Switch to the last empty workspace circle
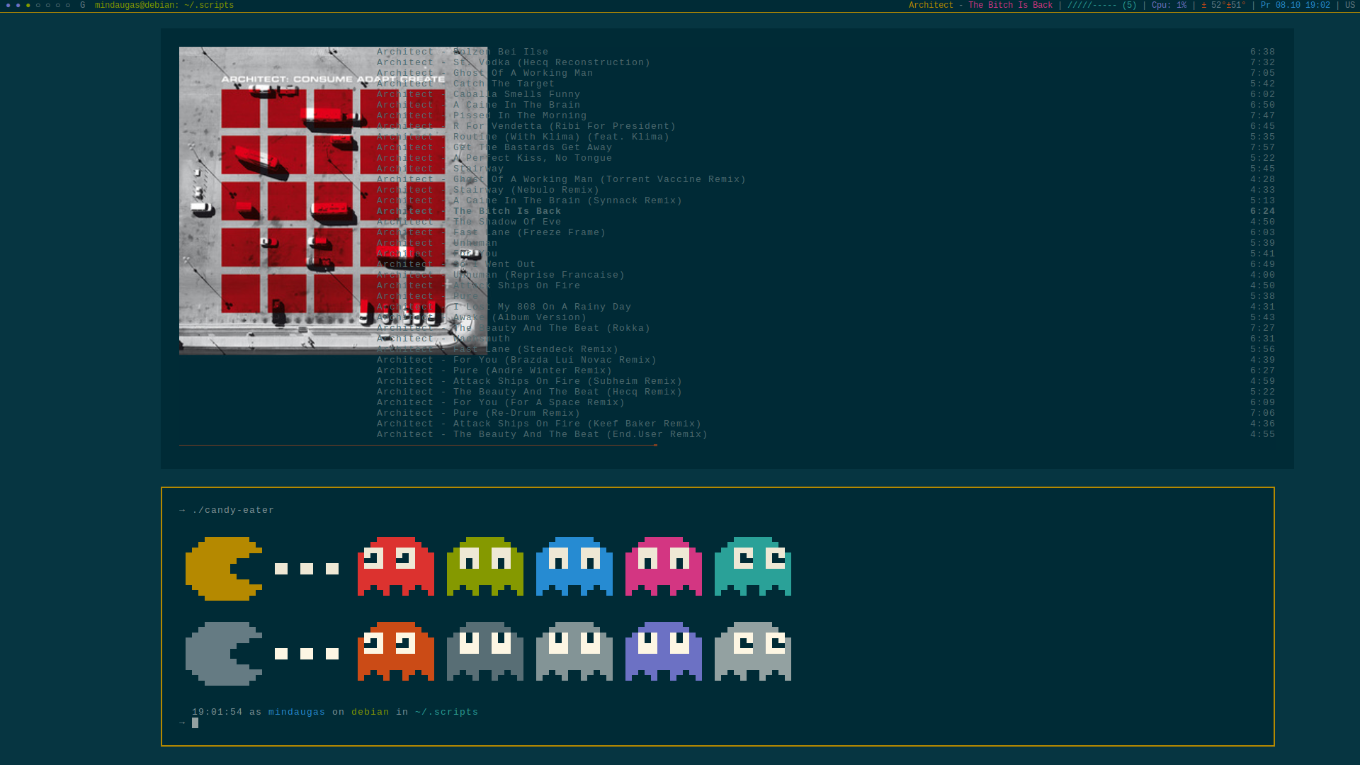The image size is (1360, 765). coord(68,6)
